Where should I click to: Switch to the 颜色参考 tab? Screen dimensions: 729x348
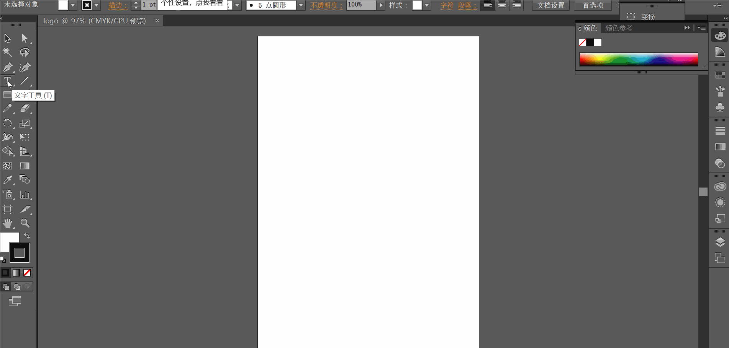pyautogui.click(x=618, y=28)
